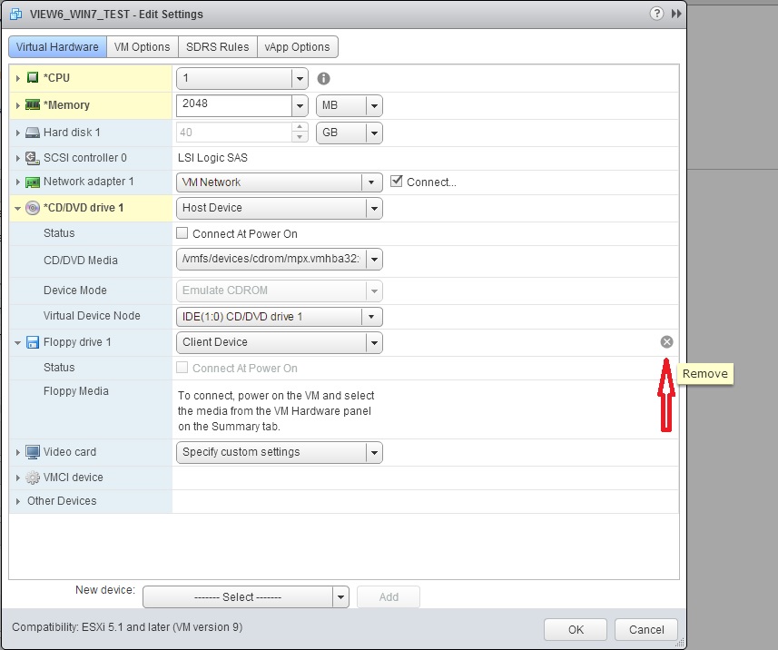The height and width of the screenshot is (650, 778).
Task: Click the Memory module icon
Action: pos(33,104)
